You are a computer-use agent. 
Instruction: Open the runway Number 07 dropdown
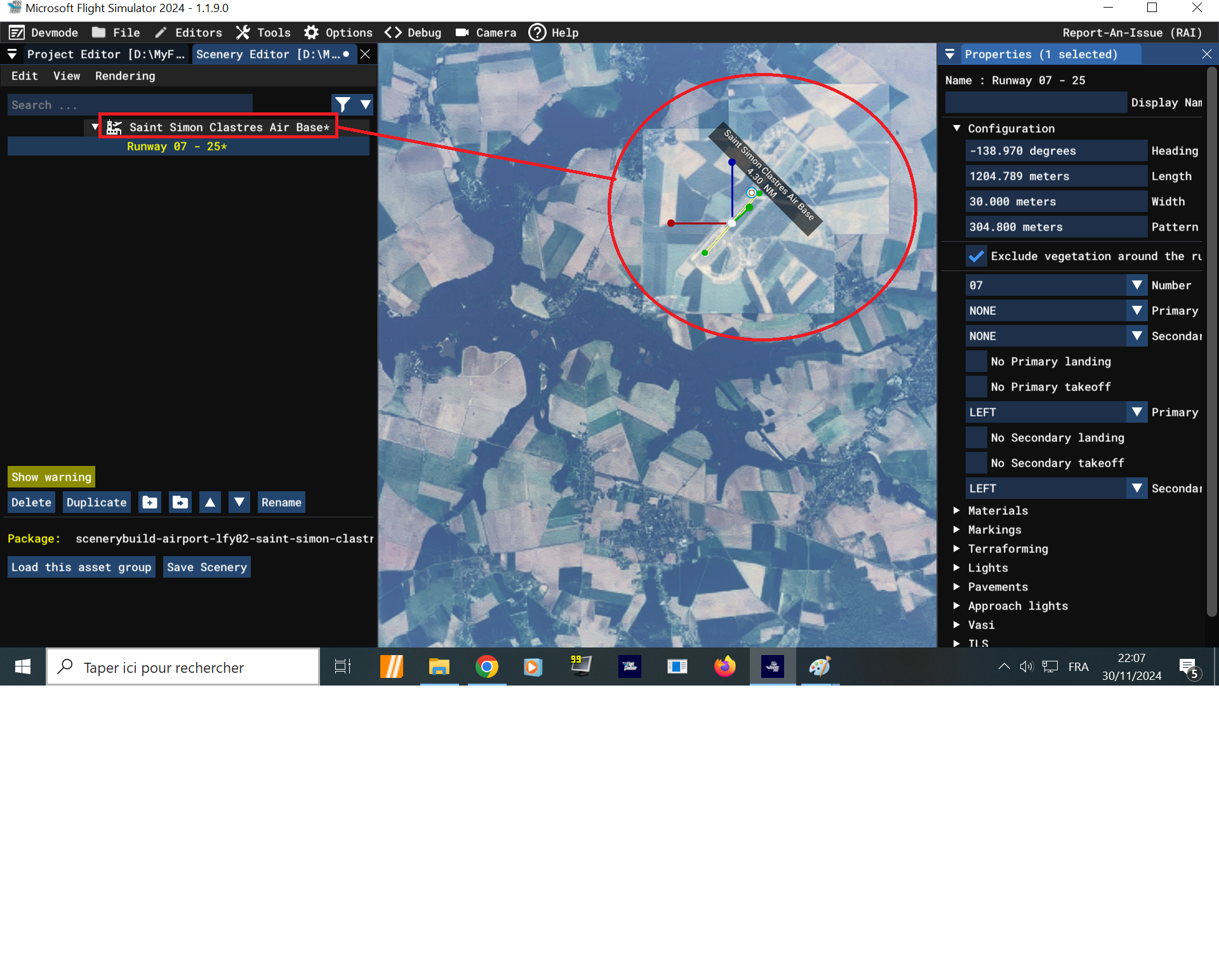pos(1136,286)
